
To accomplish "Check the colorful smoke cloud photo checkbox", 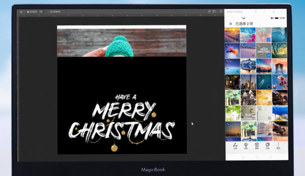I will pyautogui.click(x=237, y=56).
